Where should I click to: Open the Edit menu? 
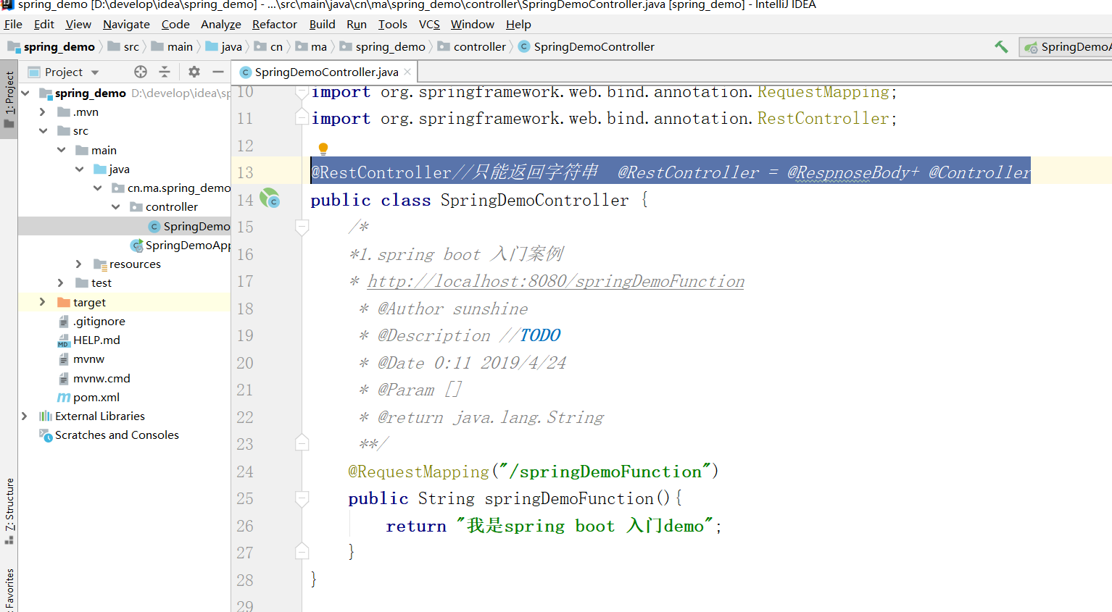click(x=44, y=24)
